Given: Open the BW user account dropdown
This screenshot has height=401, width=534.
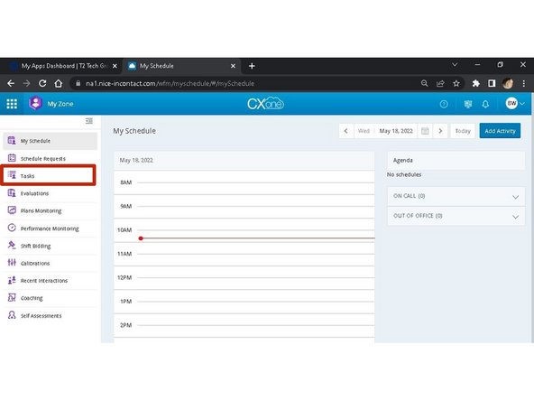Looking at the screenshot, I should coord(515,103).
